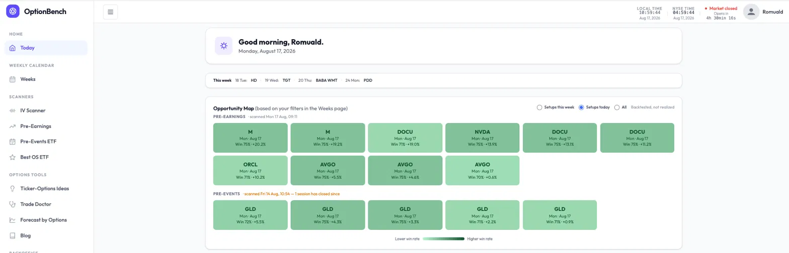Image resolution: width=789 pixels, height=253 pixels.
Task: Click the sun icon beside the greeting
Action: tap(223, 46)
